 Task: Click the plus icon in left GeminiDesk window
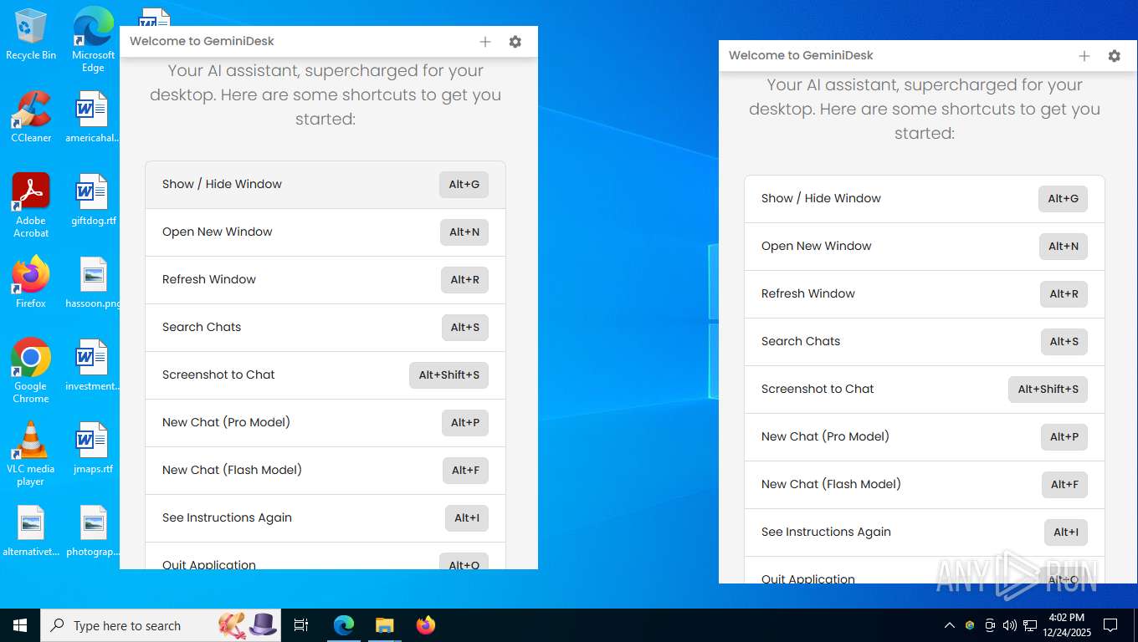tap(485, 42)
